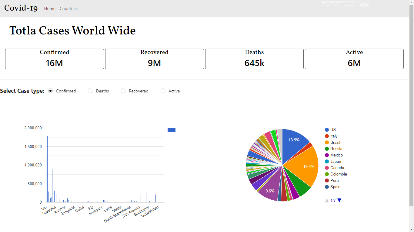The height and width of the screenshot is (232, 414).
Task: Click the 'San Marino' x-axis label
Action: pos(131,212)
